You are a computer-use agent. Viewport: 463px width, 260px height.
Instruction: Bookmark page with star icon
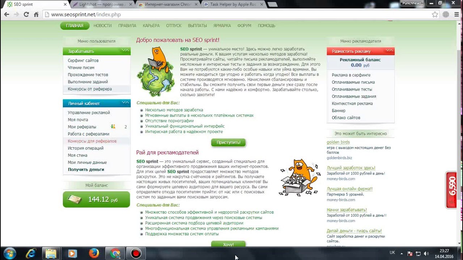pyautogui.click(x=435, y=14)
